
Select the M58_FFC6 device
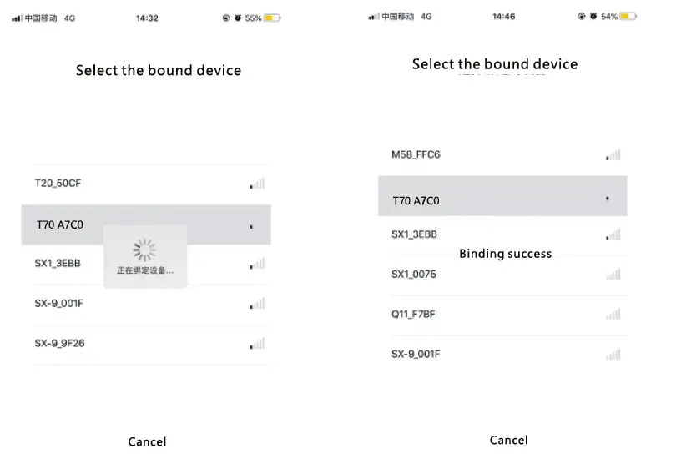pos(416,154)
